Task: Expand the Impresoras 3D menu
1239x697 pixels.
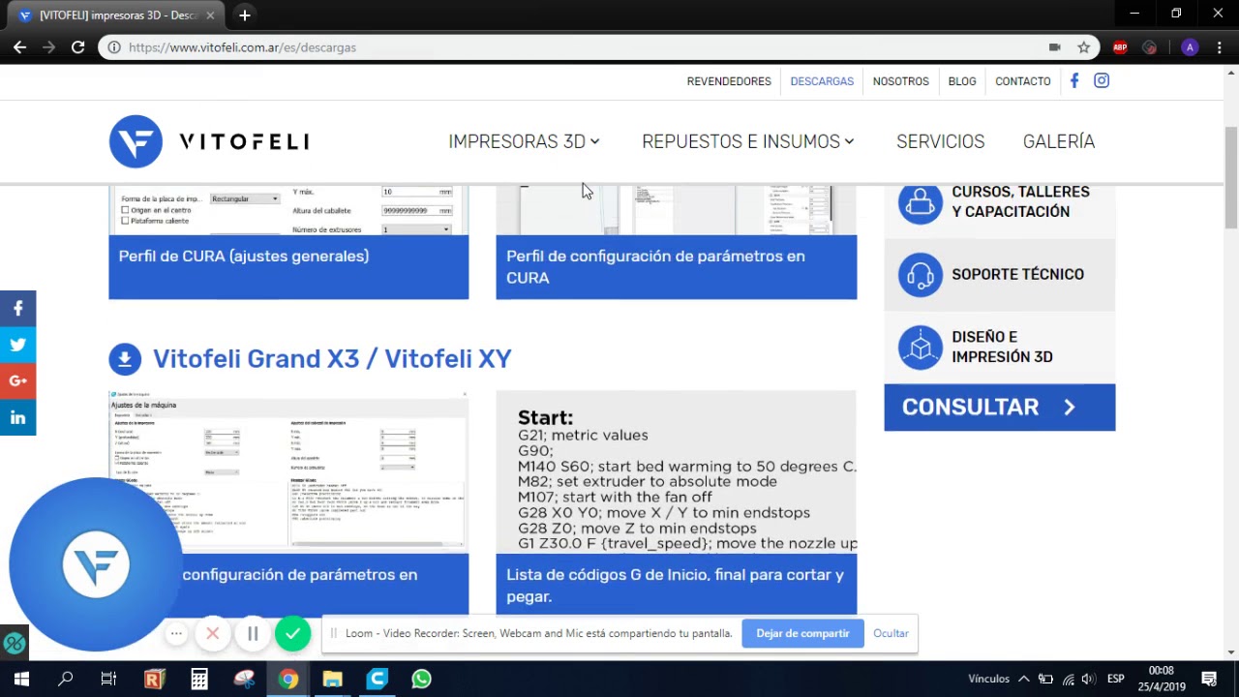Action: pyautogui.click(x=524, y=141)
